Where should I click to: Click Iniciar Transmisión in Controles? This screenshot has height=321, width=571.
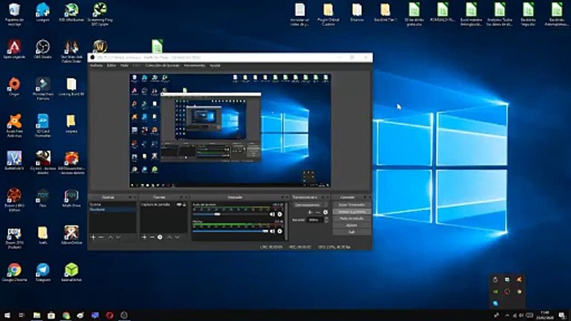tap(352, 205)
